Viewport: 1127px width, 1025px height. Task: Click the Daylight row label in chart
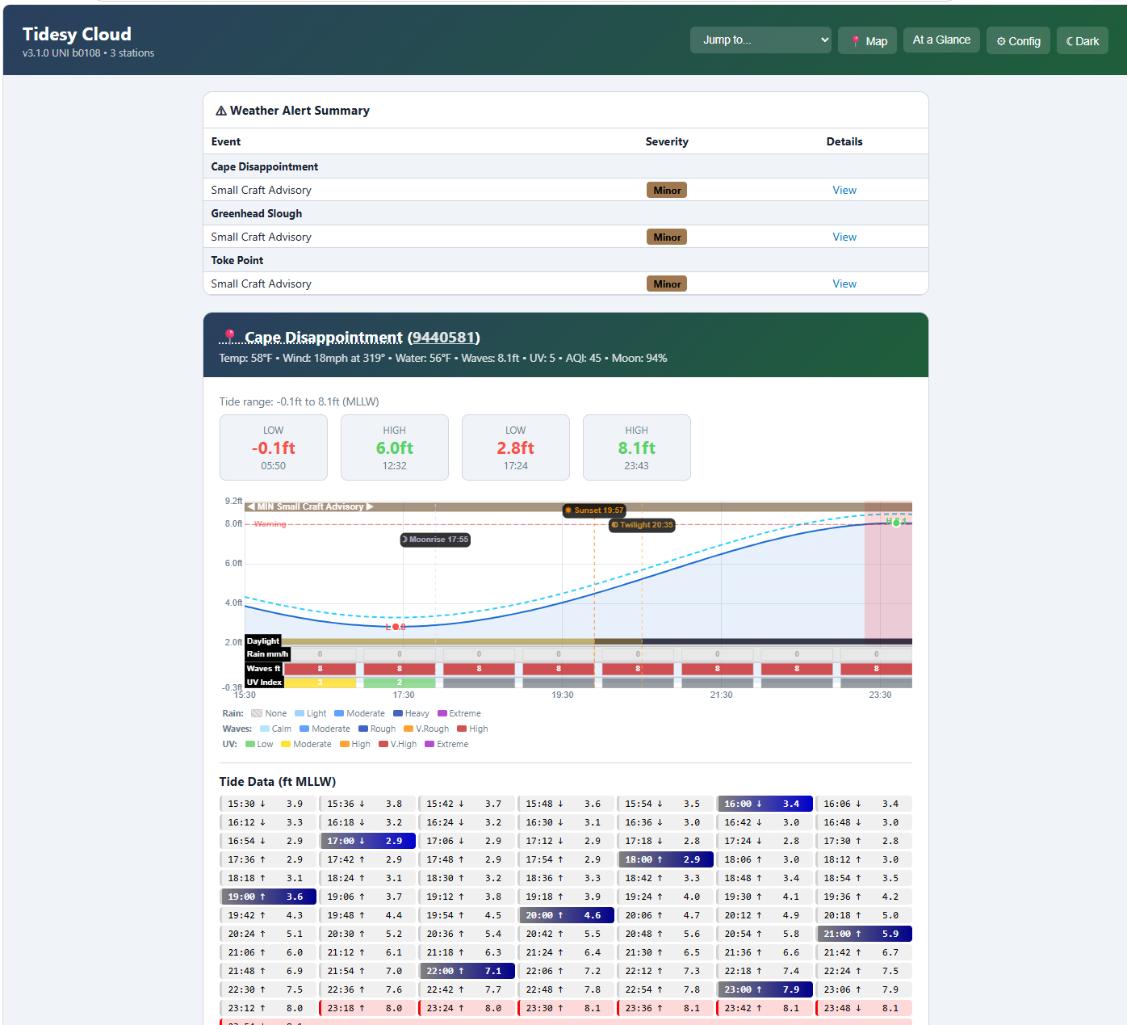point(263,641)
